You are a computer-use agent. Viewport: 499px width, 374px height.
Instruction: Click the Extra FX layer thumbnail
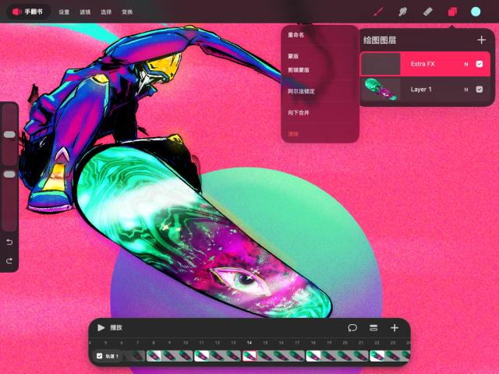coord(380,64)
